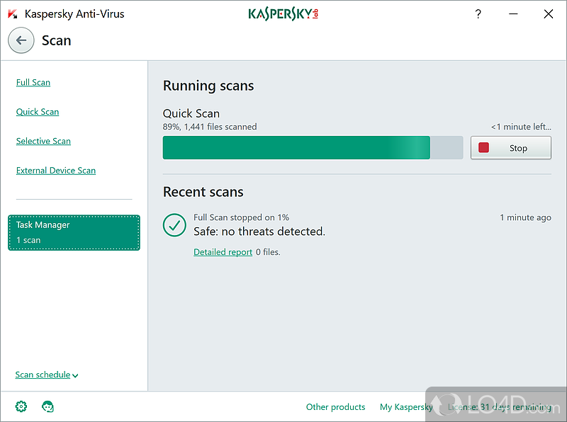Open the Full Scan section
This screenshot has width=567, height=422.
coord(33,82)
